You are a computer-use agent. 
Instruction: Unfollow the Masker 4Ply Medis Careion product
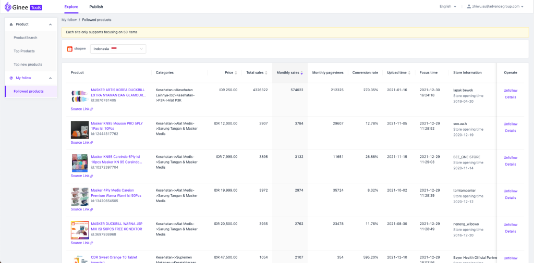coord(511,191)
